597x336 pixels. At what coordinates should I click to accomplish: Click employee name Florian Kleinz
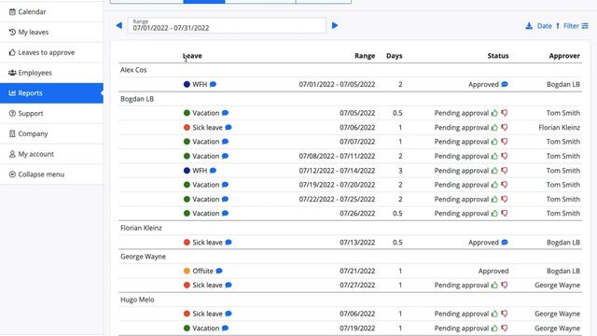coord(141,228)
